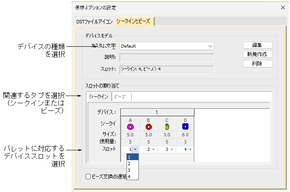Click the デバイス 1 header cell
The height and width of the screenshot is (192, 290).
[x=157, y=112]
